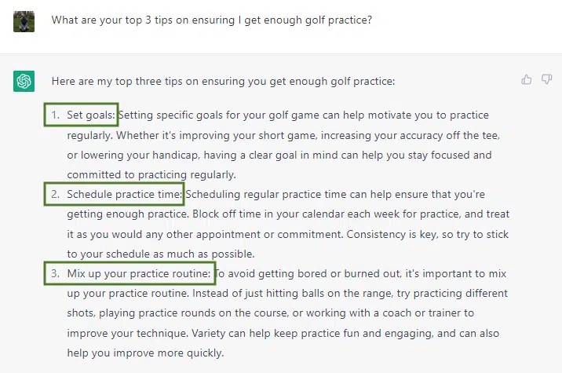The height and width of the screenshot is (373, 562).
Task: Click the text "committed to practicing regularly."
Action: coord(151,174)
